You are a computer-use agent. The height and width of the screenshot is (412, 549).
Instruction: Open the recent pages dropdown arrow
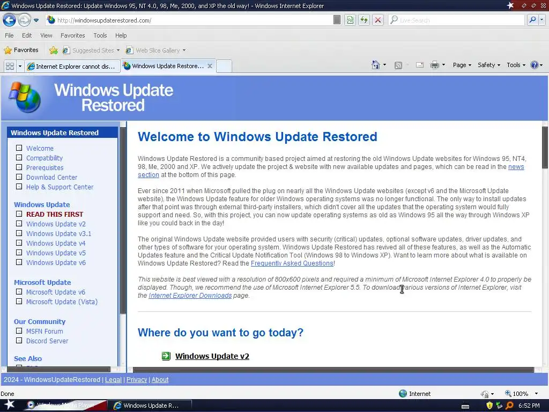(36, 20)
